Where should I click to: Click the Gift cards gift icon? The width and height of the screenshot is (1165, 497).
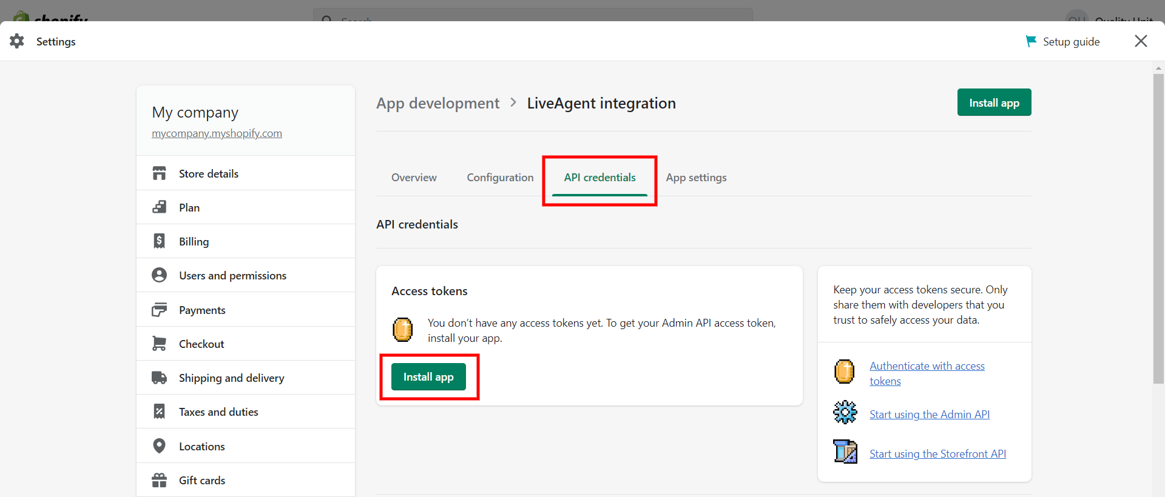pyautogui.click(x=159, y=480)
